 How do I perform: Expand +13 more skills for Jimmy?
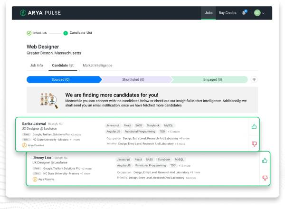(184, 166)
